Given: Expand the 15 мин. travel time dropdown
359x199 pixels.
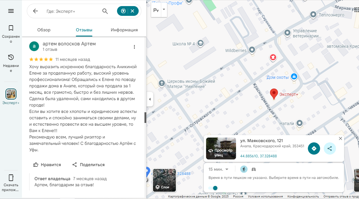Looking at the screenshot, I should pyautogui.click(x=219, y=169).
